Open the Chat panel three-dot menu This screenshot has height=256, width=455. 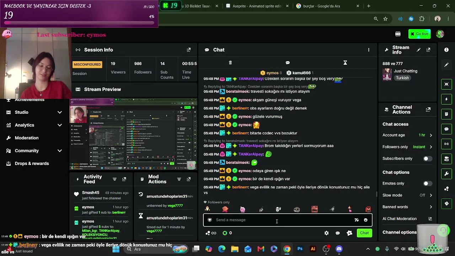coord(369,50)
